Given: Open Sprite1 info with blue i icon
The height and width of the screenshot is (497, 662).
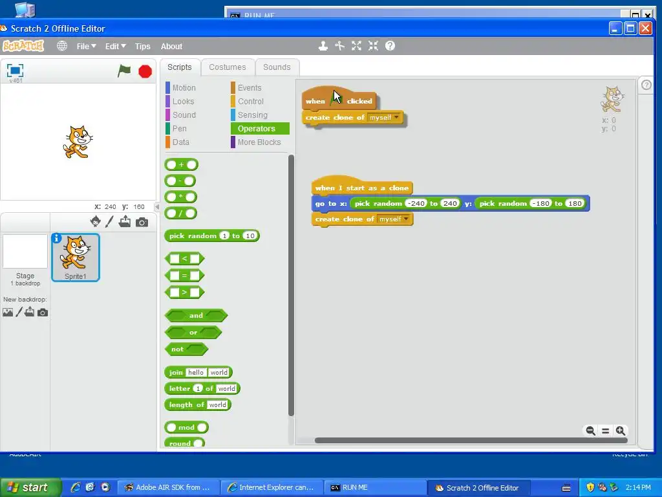Looking at the screenshot, I should point(57,238).
